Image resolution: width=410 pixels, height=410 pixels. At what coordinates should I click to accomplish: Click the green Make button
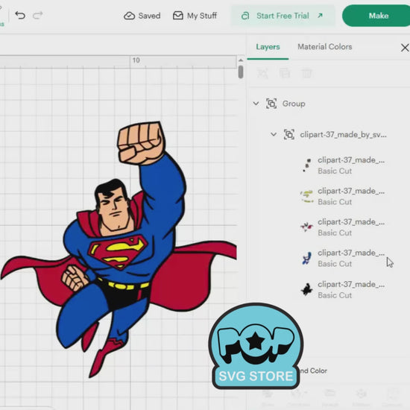click(376, 16)
